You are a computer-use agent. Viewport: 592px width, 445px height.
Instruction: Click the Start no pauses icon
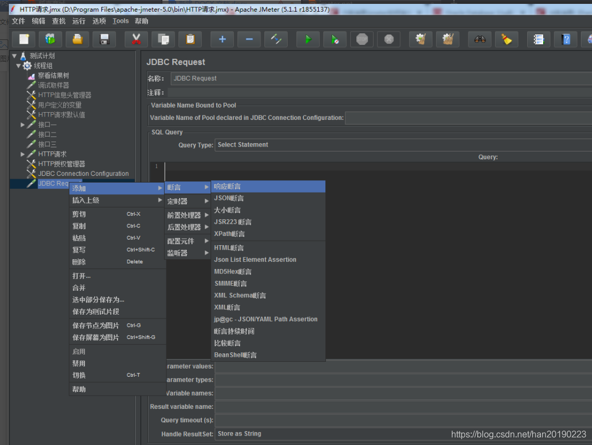(335, 39)
